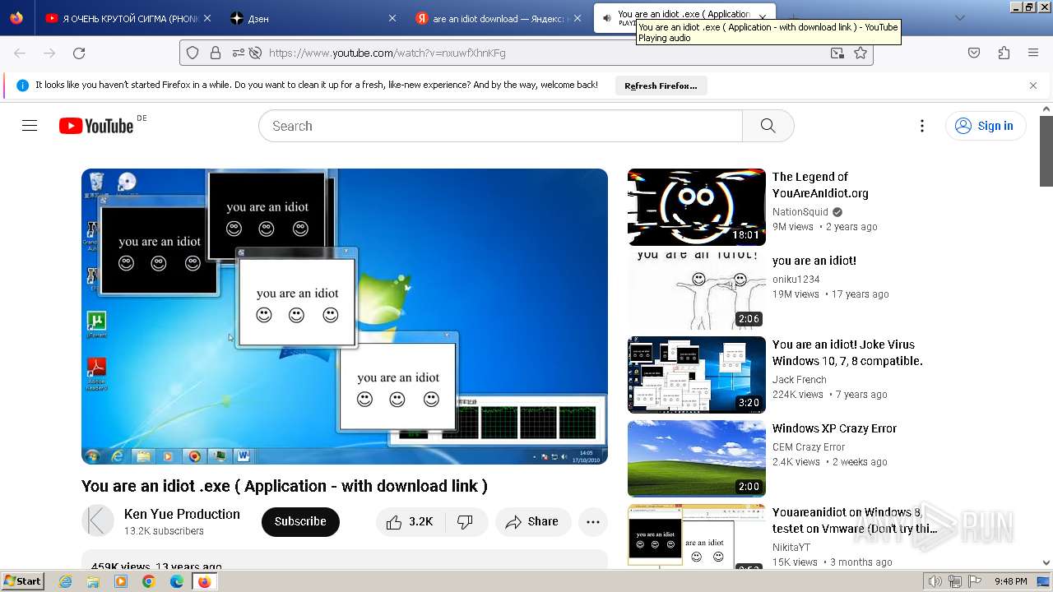The height and width of the screenshot is (592, 1053).
Task: Launch Chrome from the taskbar
Action: coord(149,581)
